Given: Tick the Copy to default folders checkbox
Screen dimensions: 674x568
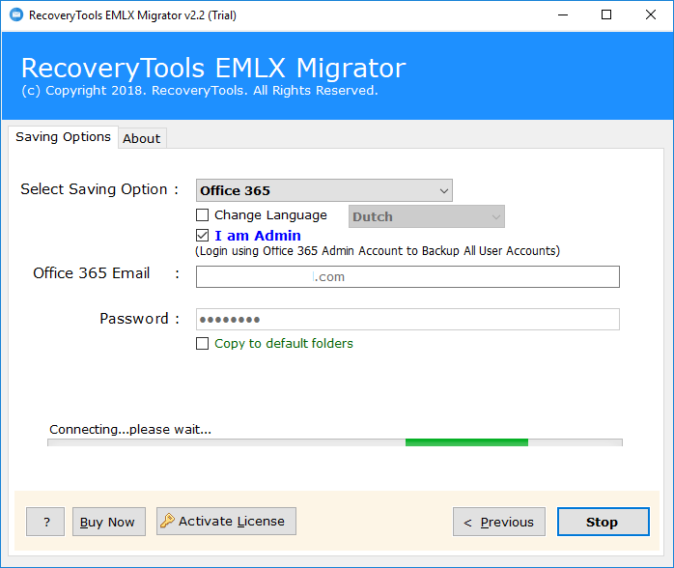Looking at the screenshot, I should click(202, 343).
